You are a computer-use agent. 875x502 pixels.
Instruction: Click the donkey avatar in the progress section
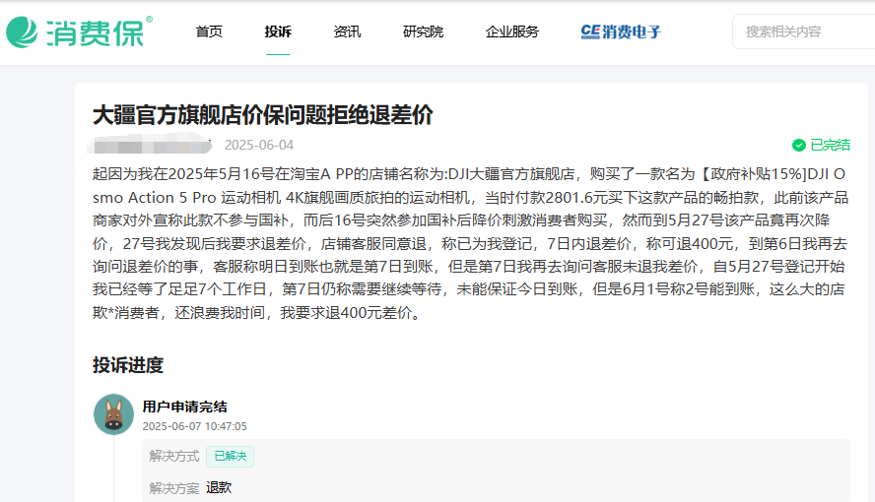[113, 414]
